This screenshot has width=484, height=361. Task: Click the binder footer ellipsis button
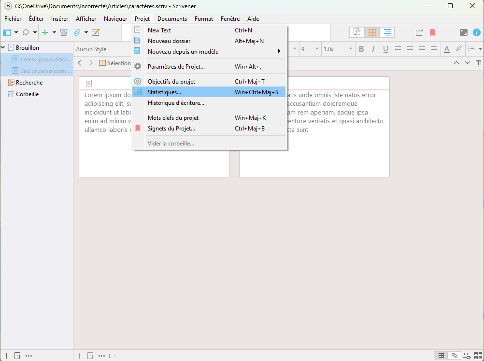point(28,356)
